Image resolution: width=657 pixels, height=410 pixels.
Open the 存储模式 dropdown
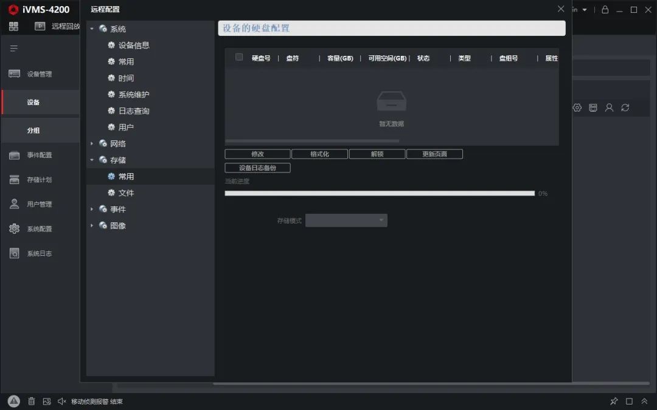[x=346, y=220]
